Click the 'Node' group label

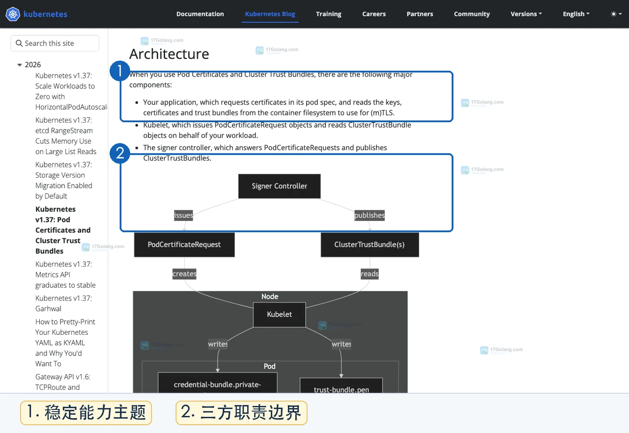[x=270, y=297]
